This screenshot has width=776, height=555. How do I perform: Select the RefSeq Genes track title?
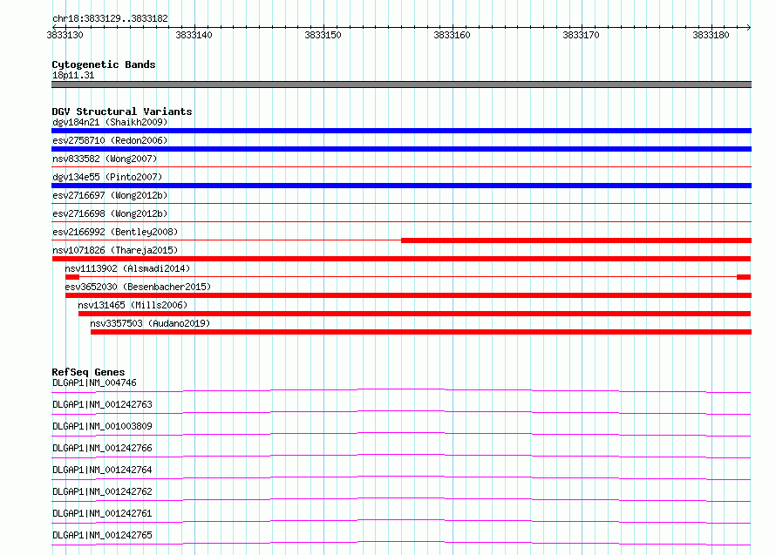click(88, 372)
